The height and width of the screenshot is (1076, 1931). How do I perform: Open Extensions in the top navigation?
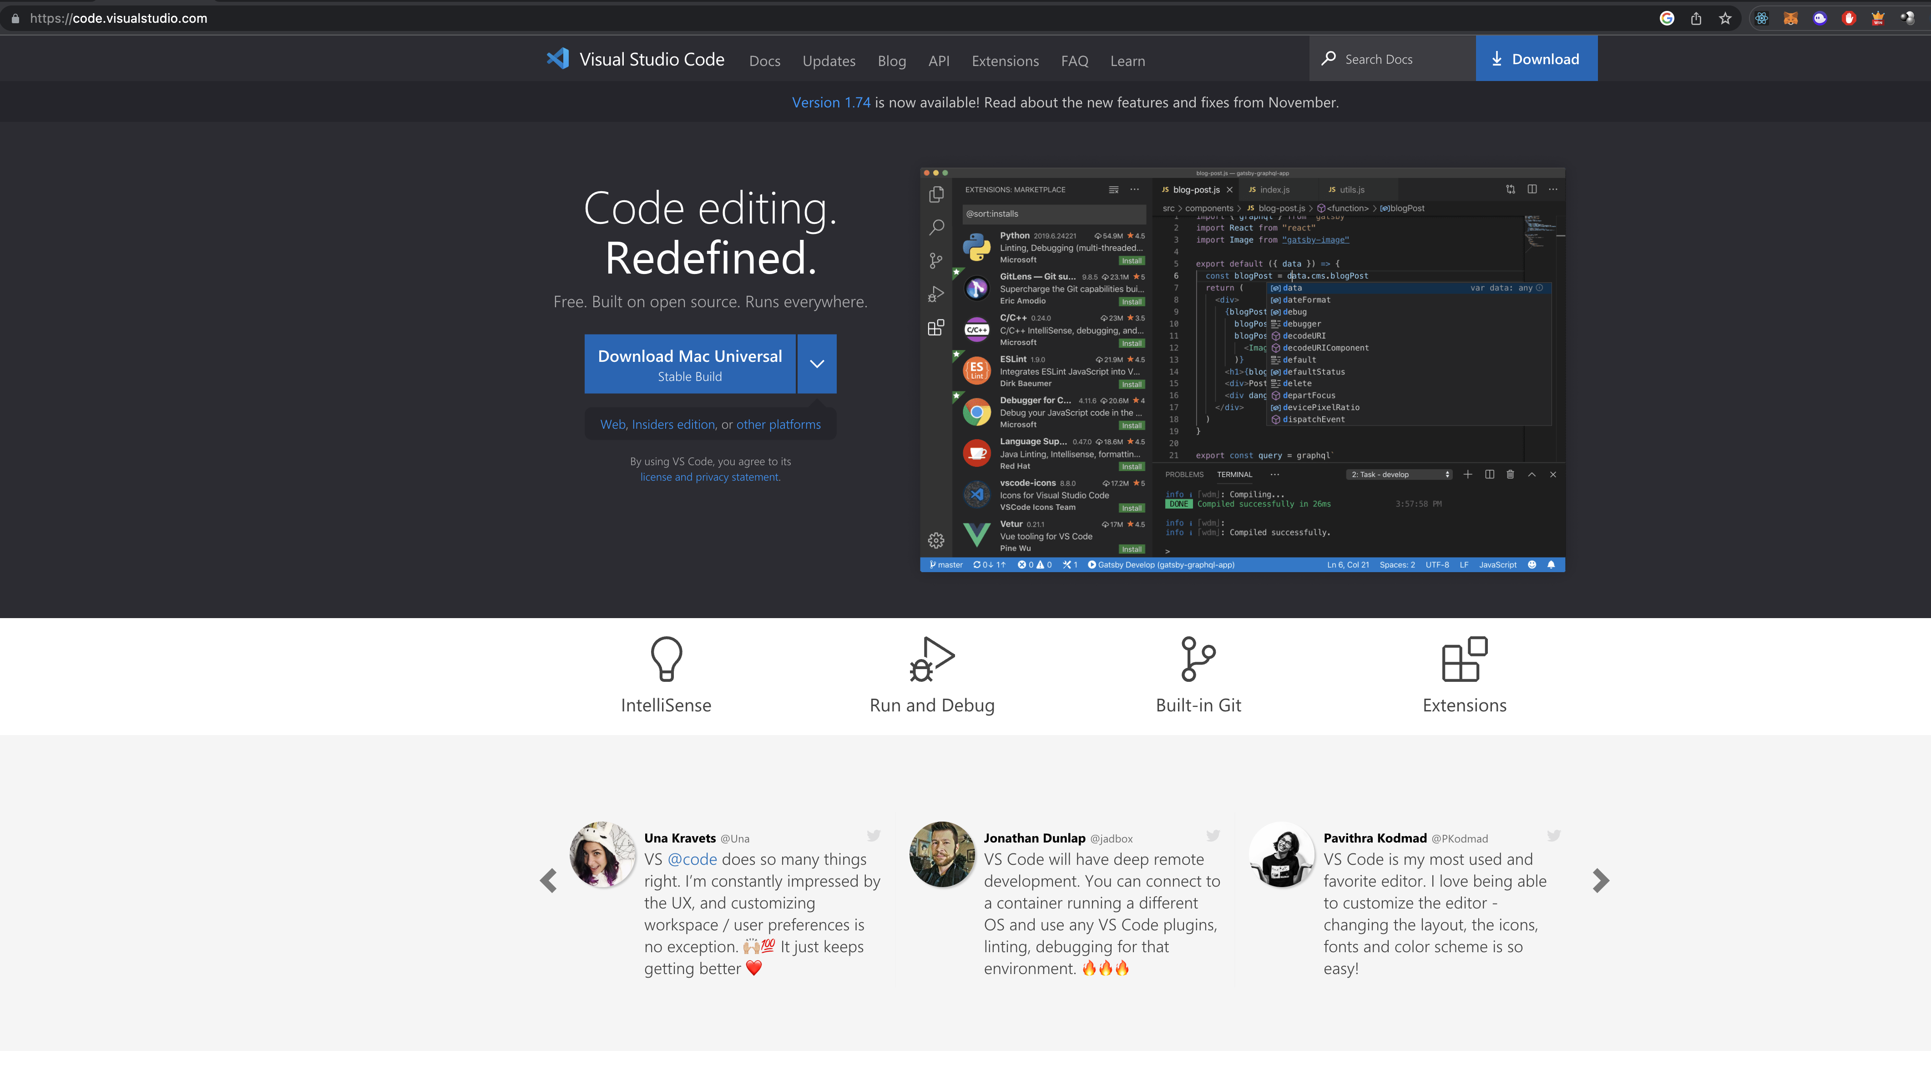pyautogui.click(x=1005, y=61)
